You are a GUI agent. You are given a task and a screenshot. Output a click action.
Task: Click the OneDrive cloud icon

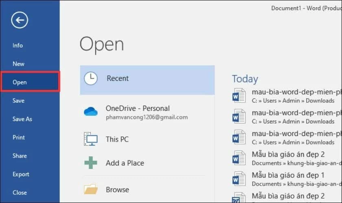click(x=91, y=111)
